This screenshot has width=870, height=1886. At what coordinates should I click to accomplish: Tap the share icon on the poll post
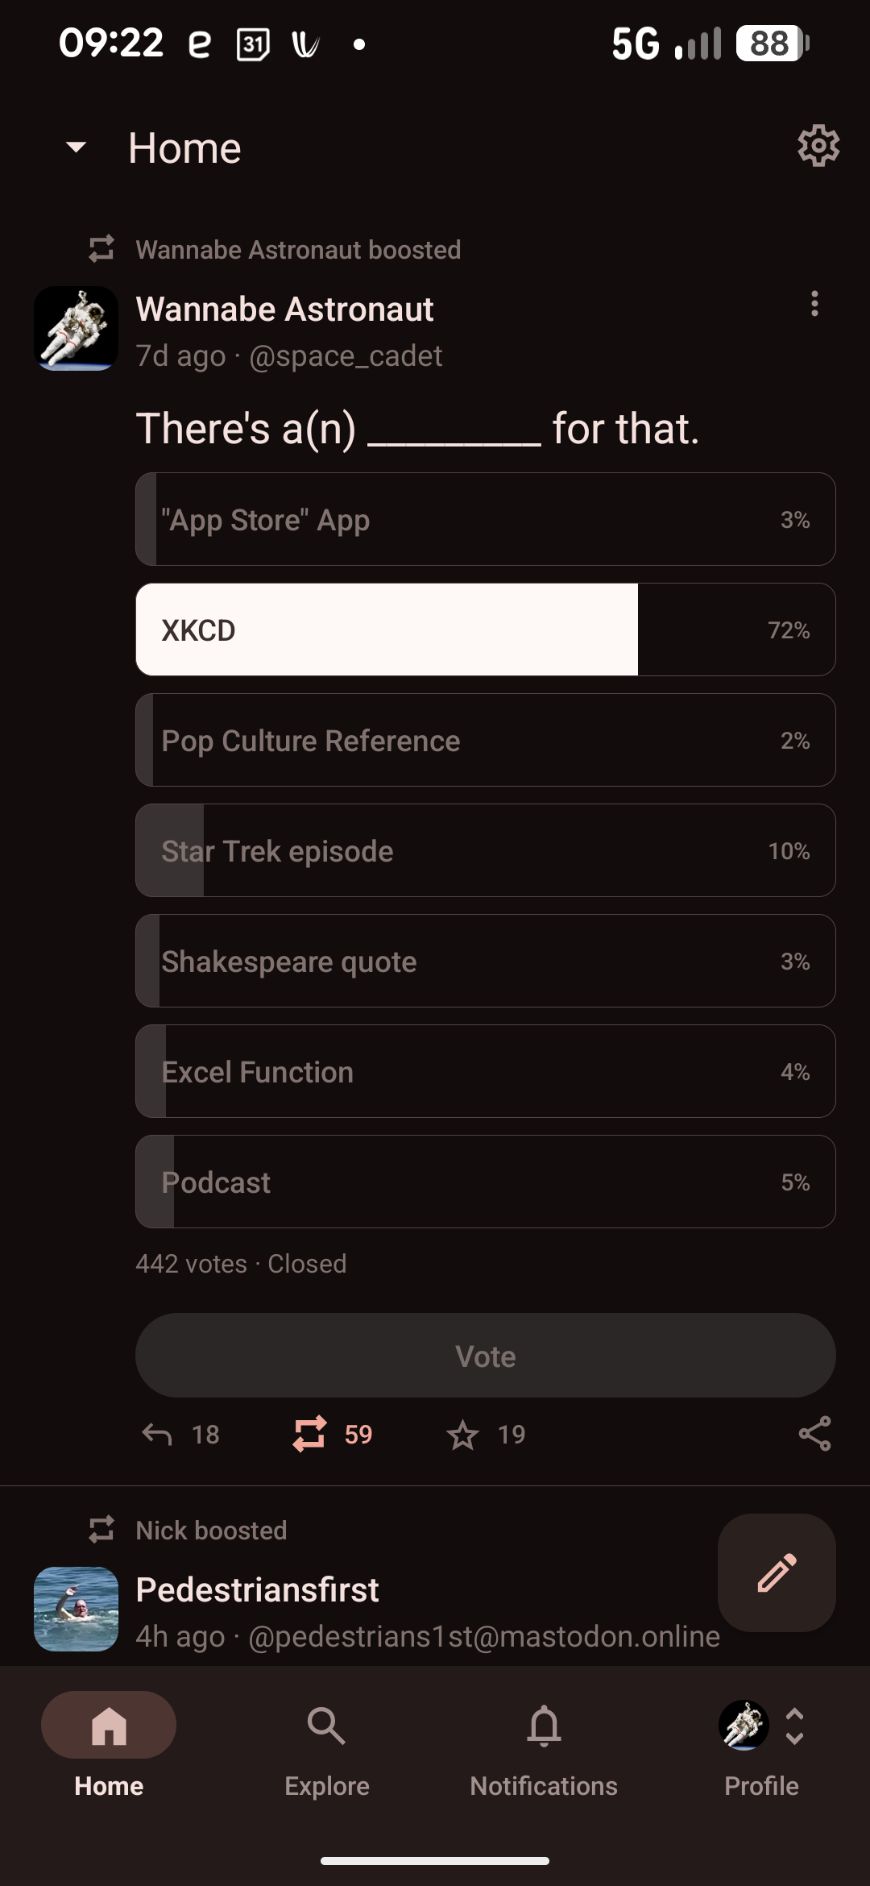click(814, 1435)
